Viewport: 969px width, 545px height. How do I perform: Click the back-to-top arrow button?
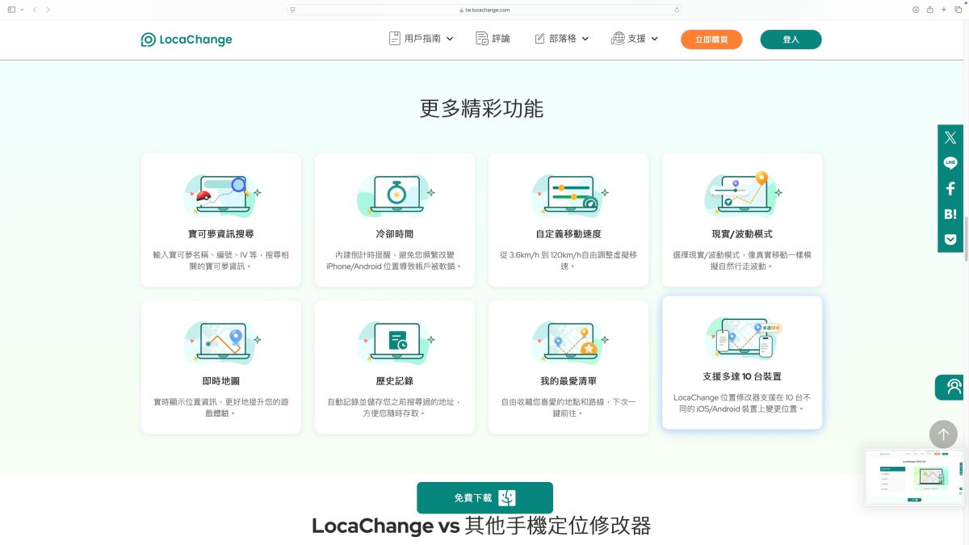pyautogui.click(x=943, y=434)
